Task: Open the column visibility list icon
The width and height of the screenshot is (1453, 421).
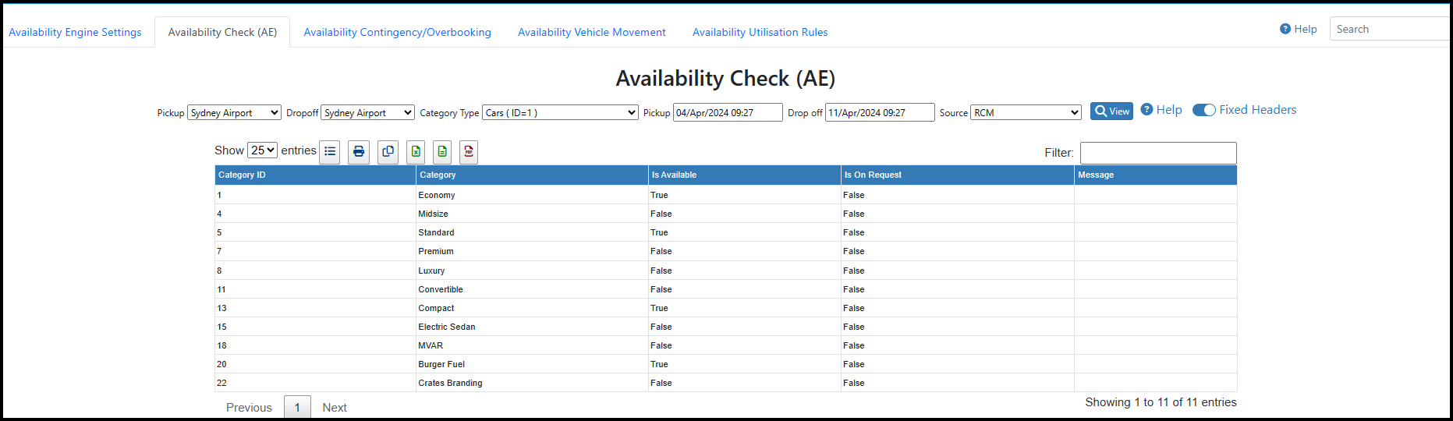Action: point(330,152)
